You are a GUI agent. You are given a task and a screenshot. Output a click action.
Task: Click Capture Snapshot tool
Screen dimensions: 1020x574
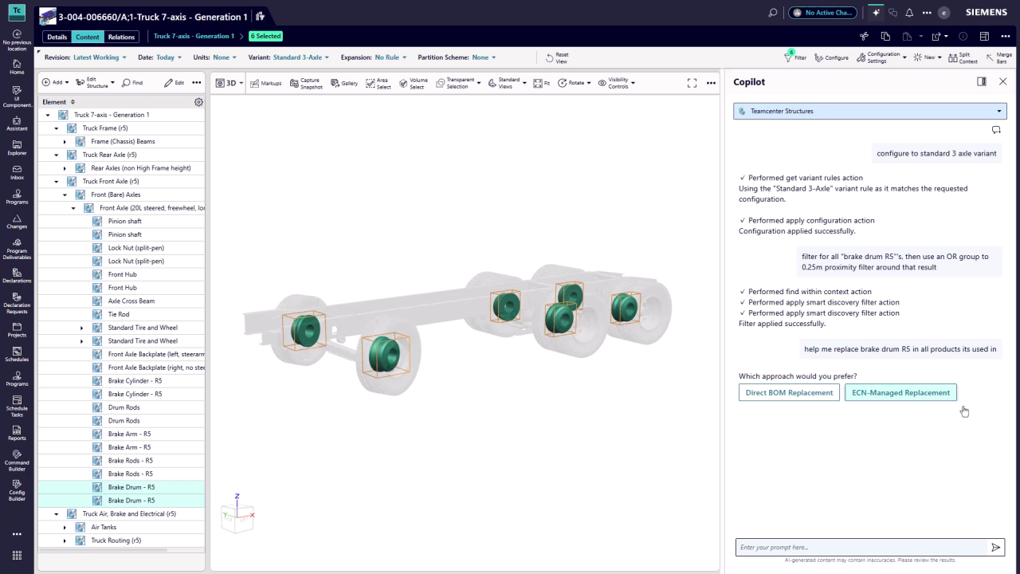point(306,83)
